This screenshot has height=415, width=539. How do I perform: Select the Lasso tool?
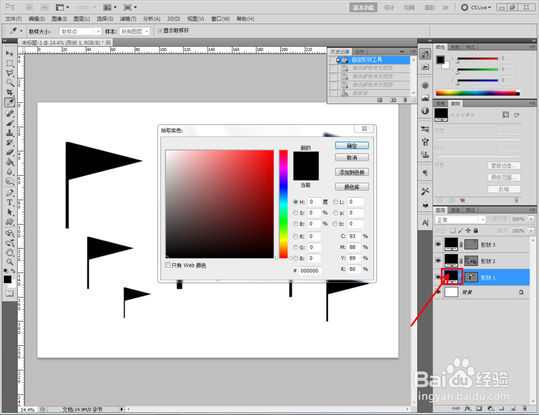(10, 73)
